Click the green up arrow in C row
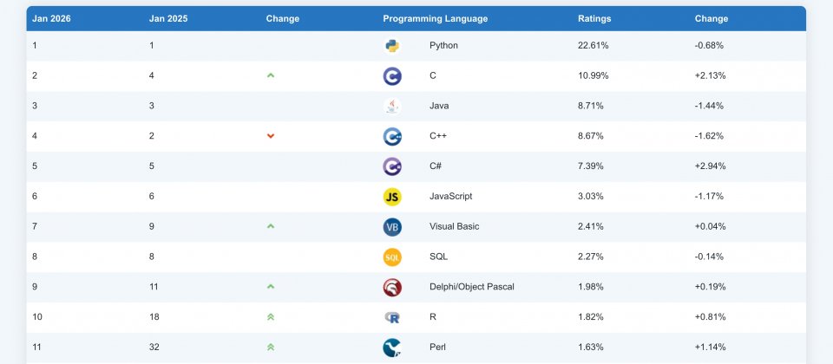 (x=271, y=76)
